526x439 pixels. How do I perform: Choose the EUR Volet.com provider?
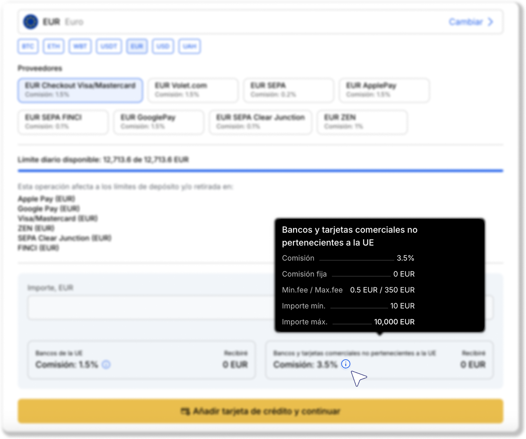(x=193, y=90)
